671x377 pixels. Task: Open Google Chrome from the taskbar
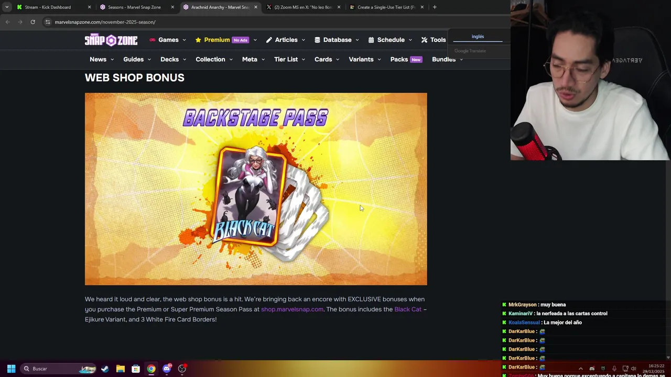[x=151, y=369]
